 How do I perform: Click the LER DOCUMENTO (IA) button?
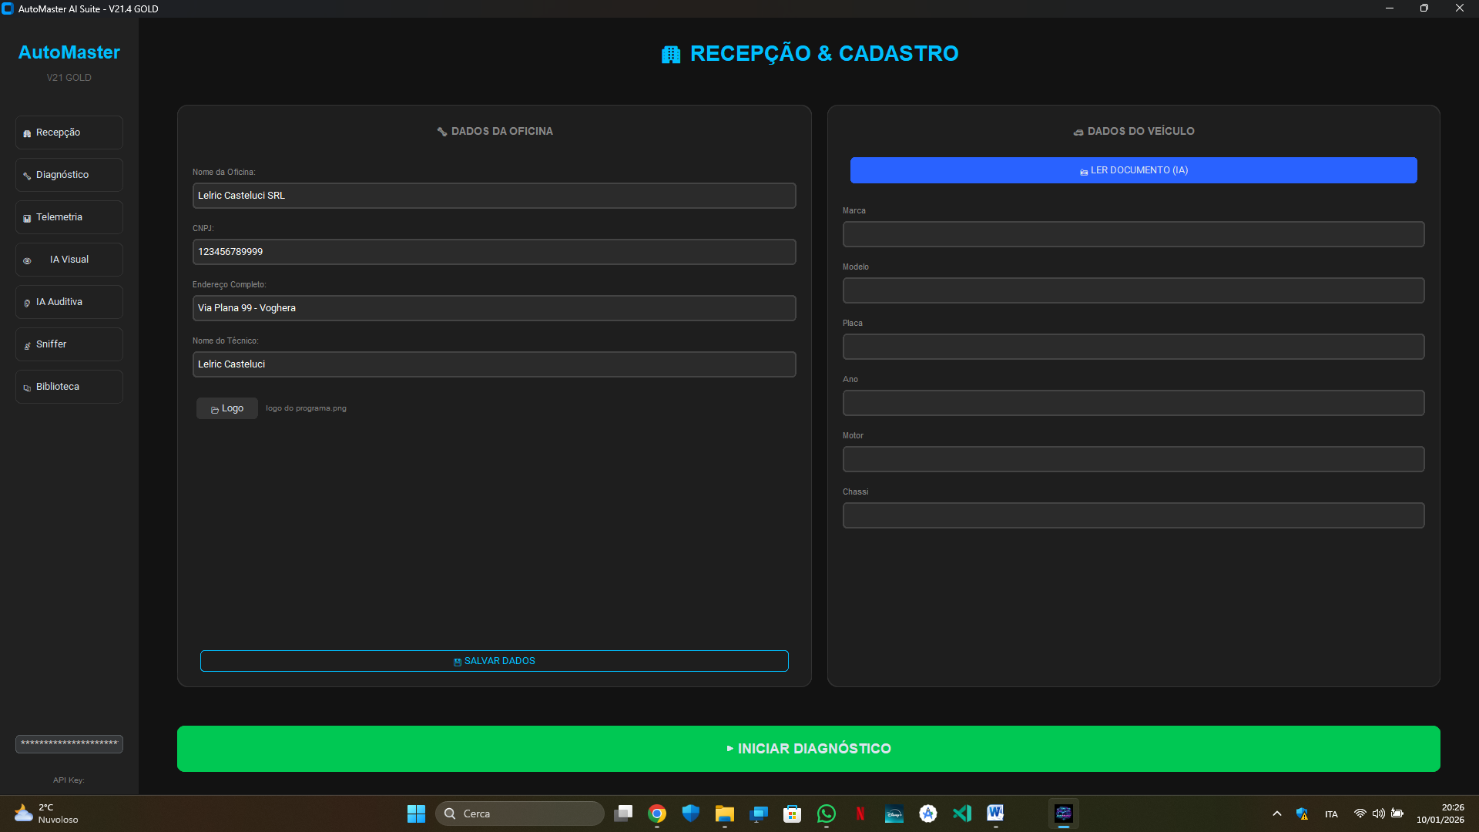coord(1133,169)
